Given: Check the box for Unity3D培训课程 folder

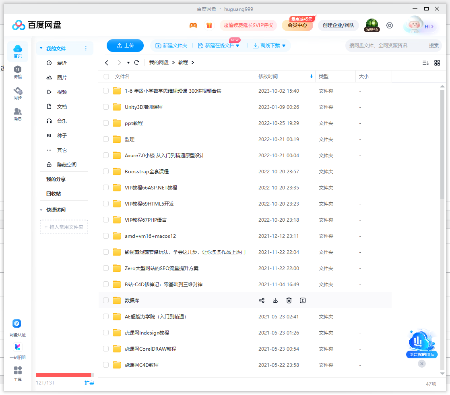Looking at the screenshot, I should point(106,107).
